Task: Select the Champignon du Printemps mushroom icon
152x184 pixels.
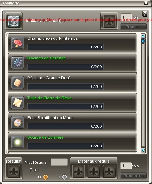Action: 17,43
